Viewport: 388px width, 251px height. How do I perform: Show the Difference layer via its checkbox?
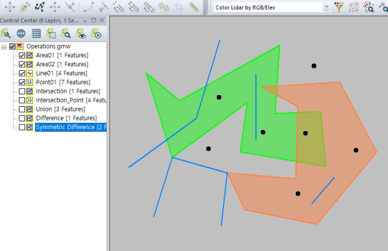coord(22,118)
